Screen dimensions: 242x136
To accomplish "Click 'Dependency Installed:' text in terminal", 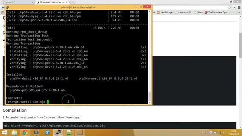I will pyautogui.click(x=25, y=86).
